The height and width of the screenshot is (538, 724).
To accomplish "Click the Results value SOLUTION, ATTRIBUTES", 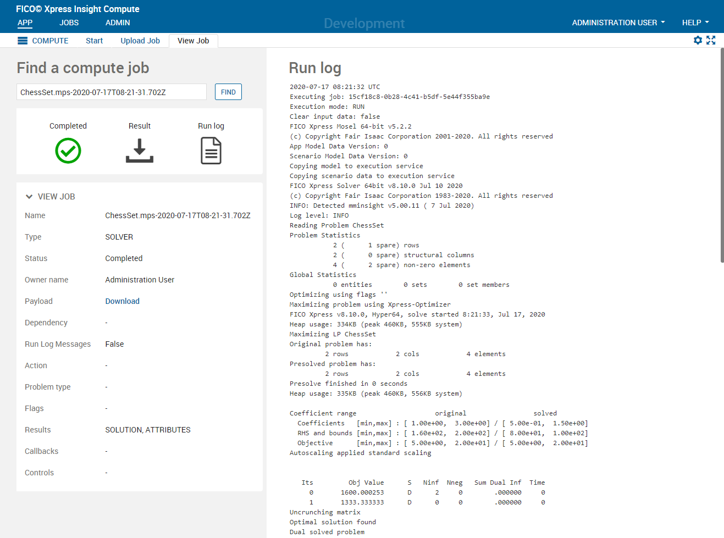I will (x=148, y=430).
